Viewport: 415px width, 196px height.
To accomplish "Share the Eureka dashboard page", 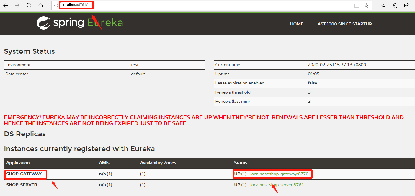I will [x=406, y=5].
